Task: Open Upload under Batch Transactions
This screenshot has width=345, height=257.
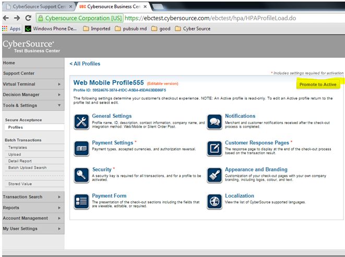Action: click(x=34, y=154)
